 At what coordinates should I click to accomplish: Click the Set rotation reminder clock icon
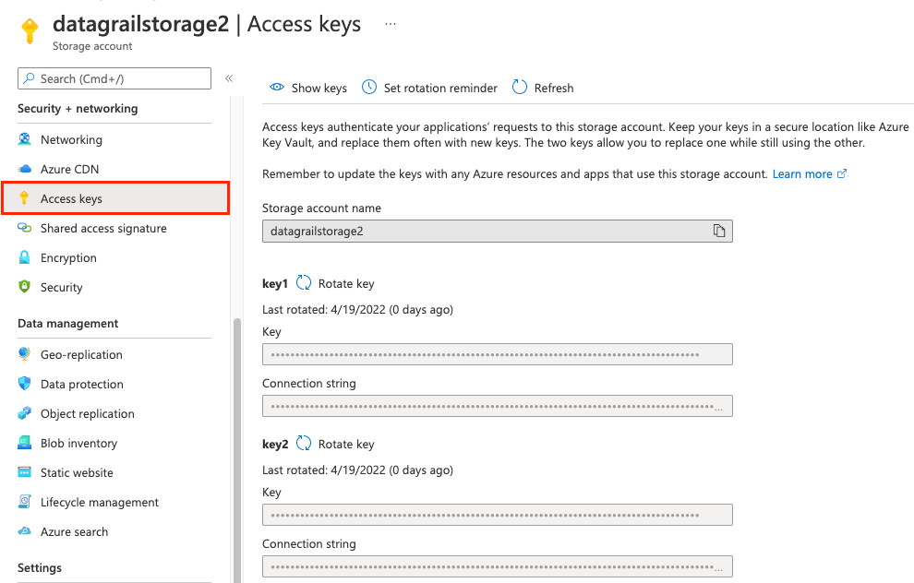click(369, 88)
